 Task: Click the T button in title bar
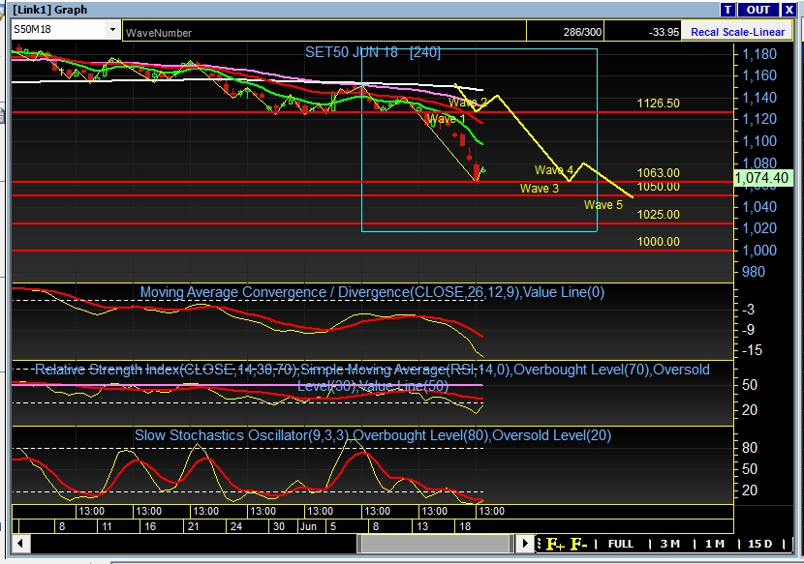pos(728,10)
